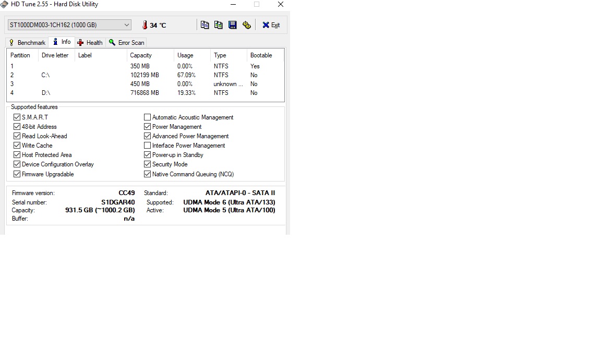Click the S1DGAR40 serial number value
The width and height of the screenshot is (601, 338).
tap(118, 202)
